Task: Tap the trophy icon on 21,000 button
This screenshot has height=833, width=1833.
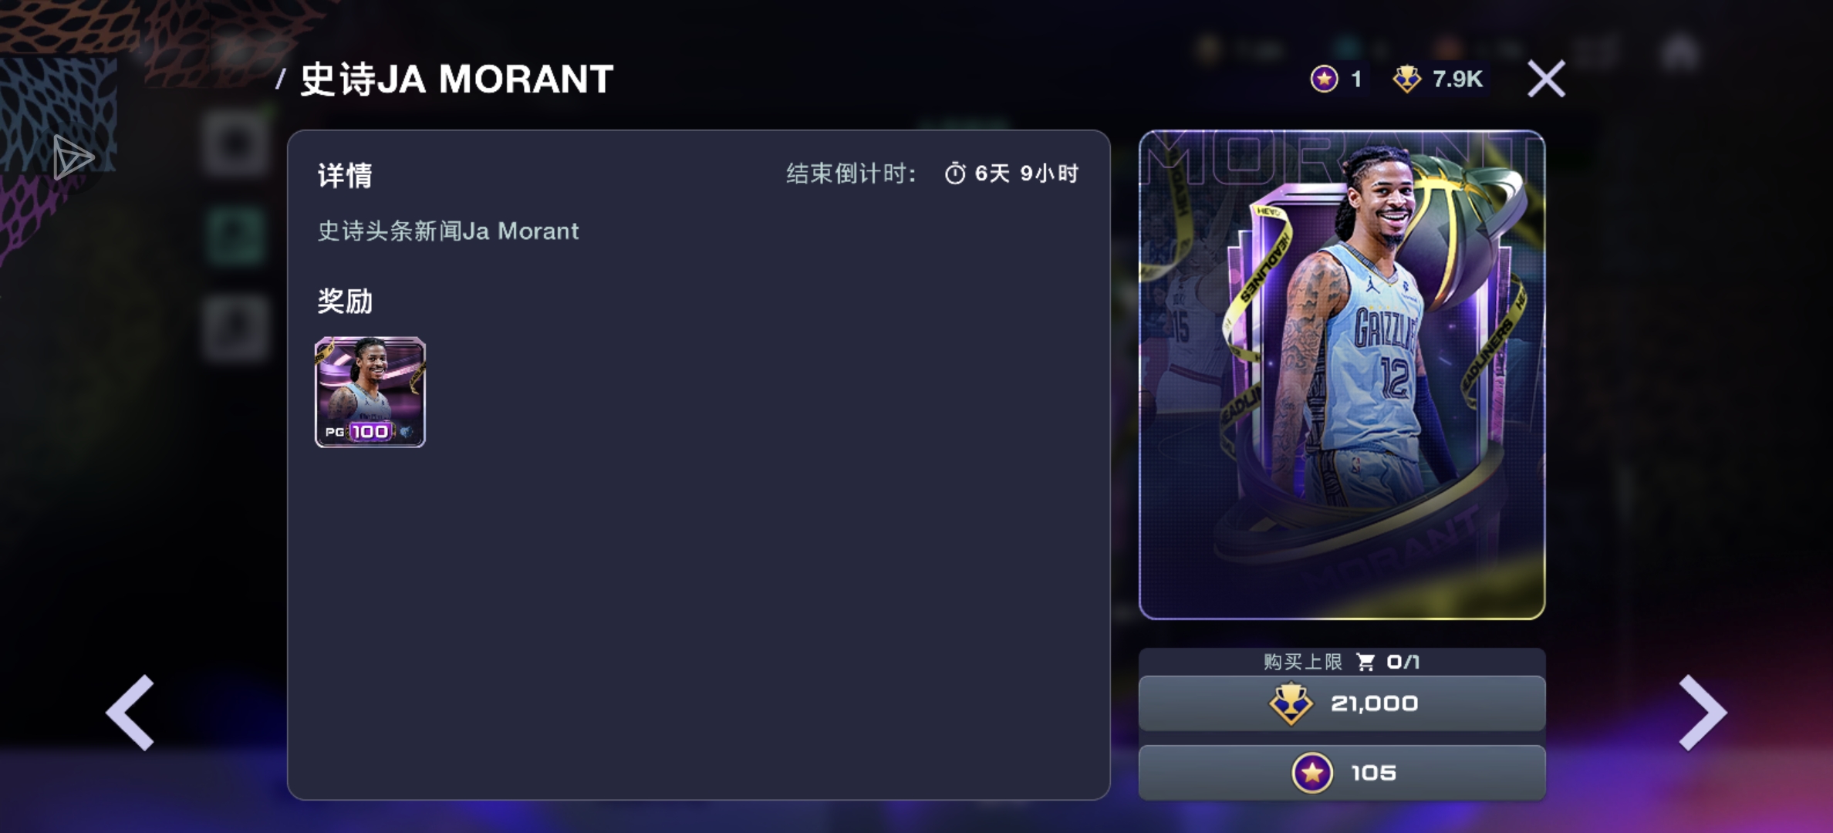Action: [1291, 703]
